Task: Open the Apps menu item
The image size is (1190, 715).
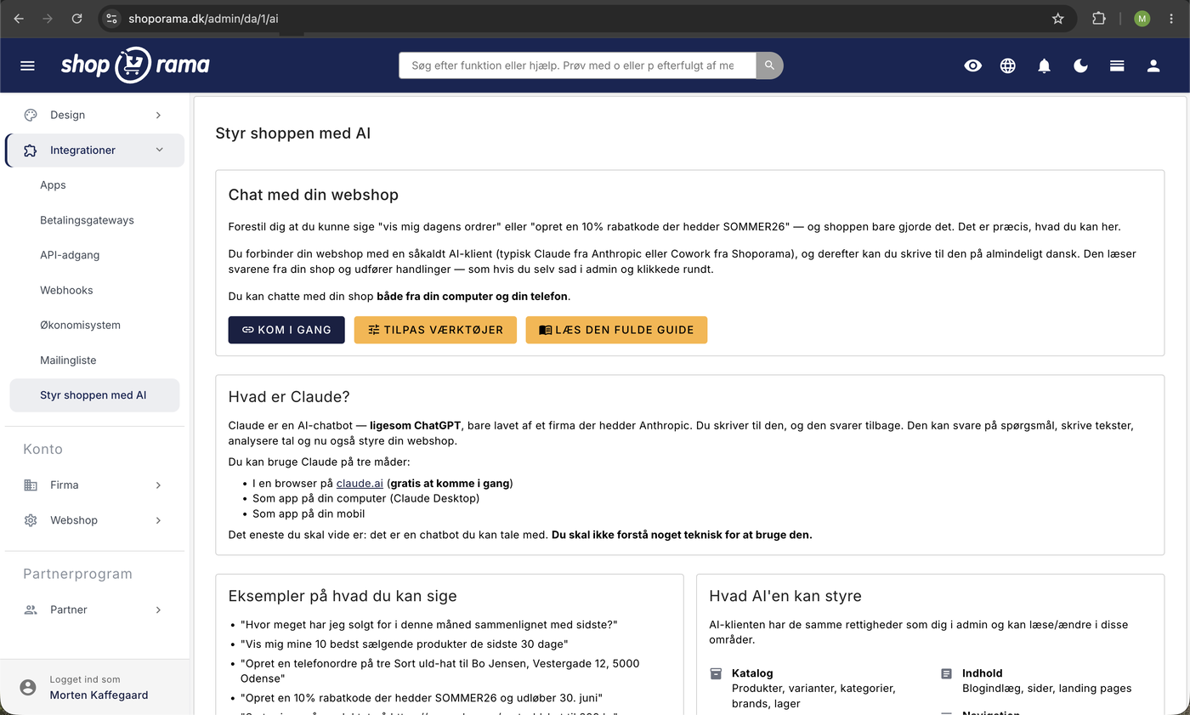Action: click(x=53, y=185)
